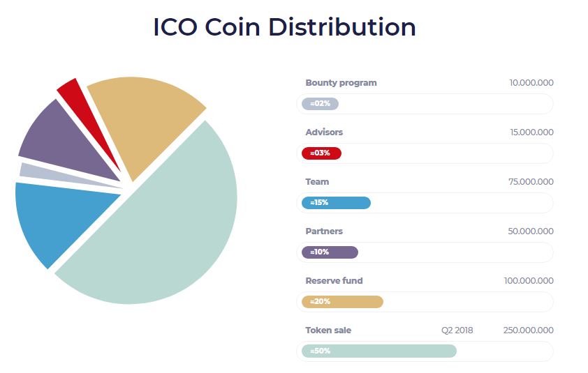Click the ICO Coin Distribution heading
This screenshot has width=588, height=373.
[x=285, y=27]
